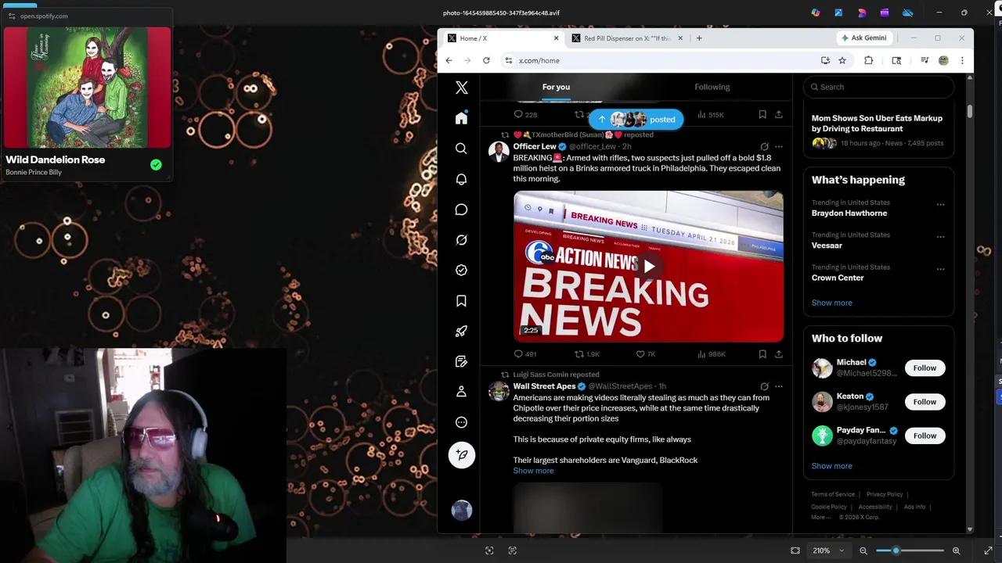Image resolution: width=1002 pixels, height=563 pixels.
Task: Open more options for Braydon Hawthorne trend
Action: pos(940,205)
